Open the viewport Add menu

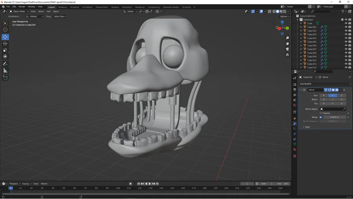[48, 11]
